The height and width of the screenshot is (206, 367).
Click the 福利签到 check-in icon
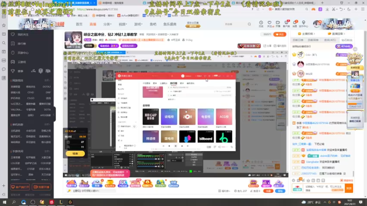coord(280,46)
